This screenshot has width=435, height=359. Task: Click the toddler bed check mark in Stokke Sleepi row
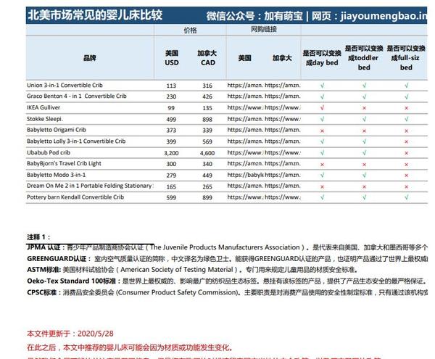click(x=364, y=119)
